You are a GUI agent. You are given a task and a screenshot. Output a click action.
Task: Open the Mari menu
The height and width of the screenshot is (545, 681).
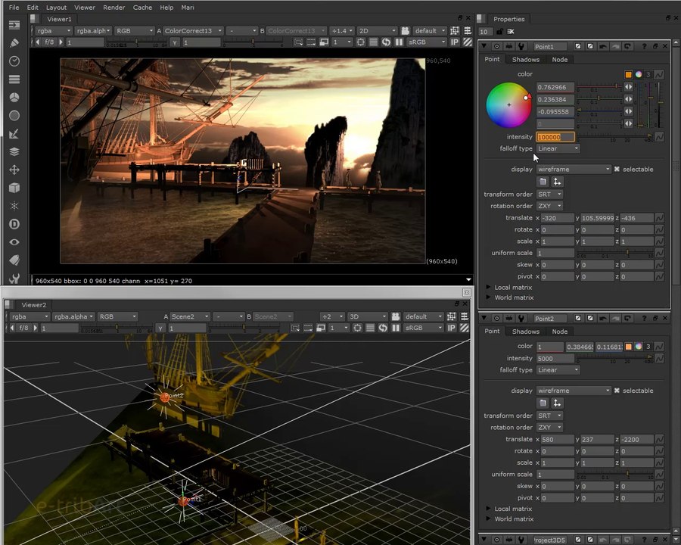(188, 8)
